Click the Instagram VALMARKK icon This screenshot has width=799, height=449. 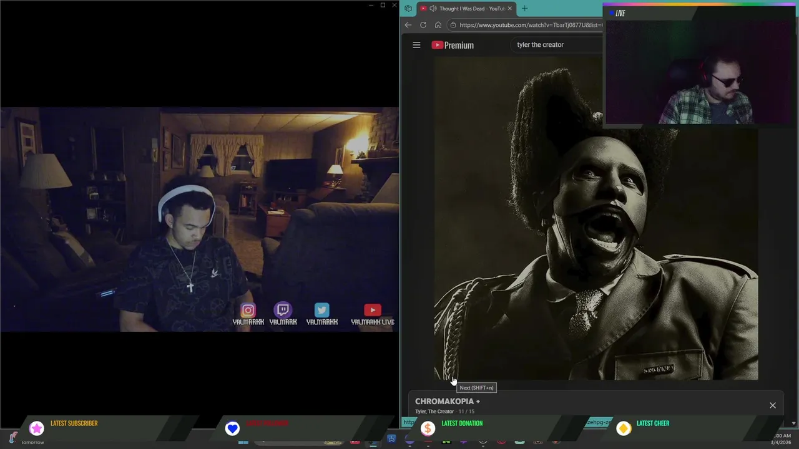[x=248, y=311]
